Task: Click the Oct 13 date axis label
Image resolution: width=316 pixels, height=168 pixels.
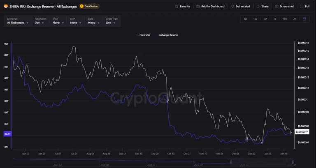Action: click(171, 154)
